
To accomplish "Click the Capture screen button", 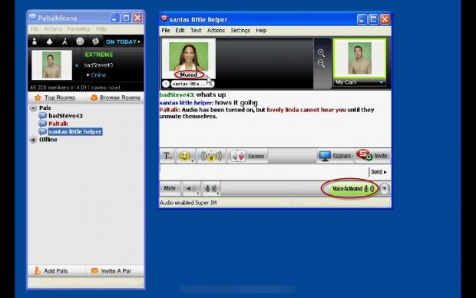I will [x=336, y=156].
